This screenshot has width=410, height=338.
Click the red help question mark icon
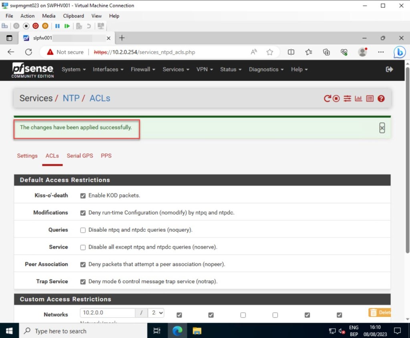point(381,98)
